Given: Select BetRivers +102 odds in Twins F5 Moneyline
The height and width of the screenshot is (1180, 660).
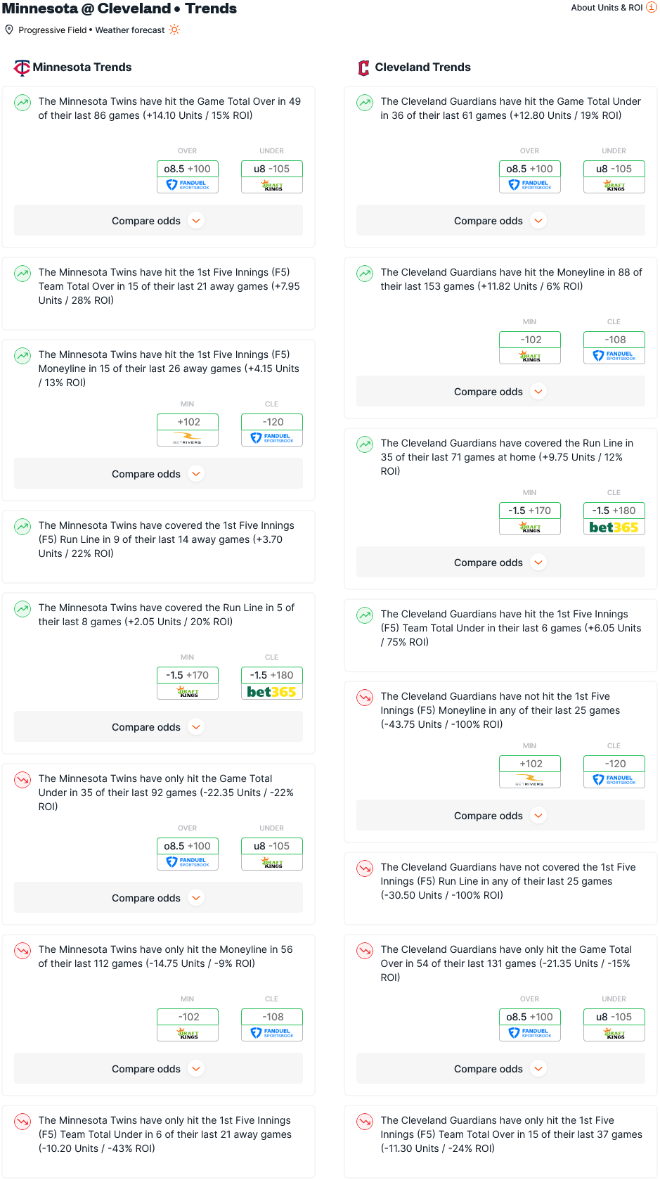Looking at the screenshot, I should pyautogui.click(x=188, y=430).
